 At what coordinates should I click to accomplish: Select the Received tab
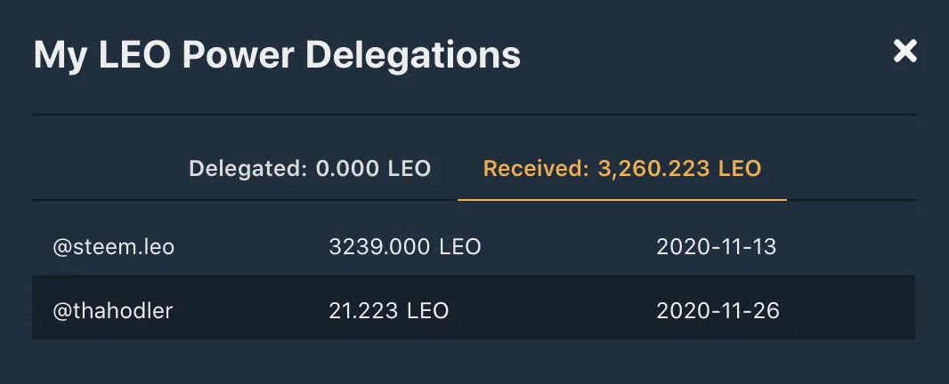click(x=622, y=168)
